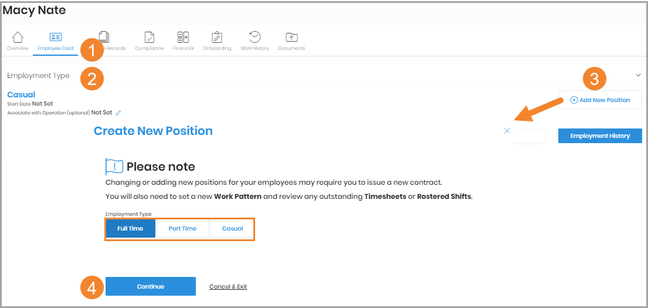
Task: Click the blue Casual position heading
Action: (21, 94)
